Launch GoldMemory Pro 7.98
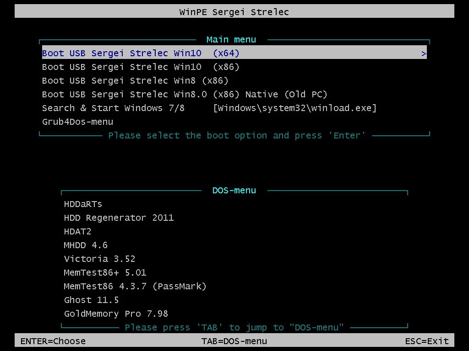469x351 pixels. tap(116, 314)
